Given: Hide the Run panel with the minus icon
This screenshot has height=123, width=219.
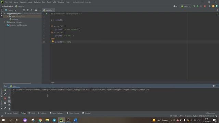Looking at the screenshot, I should pos(217,86).
